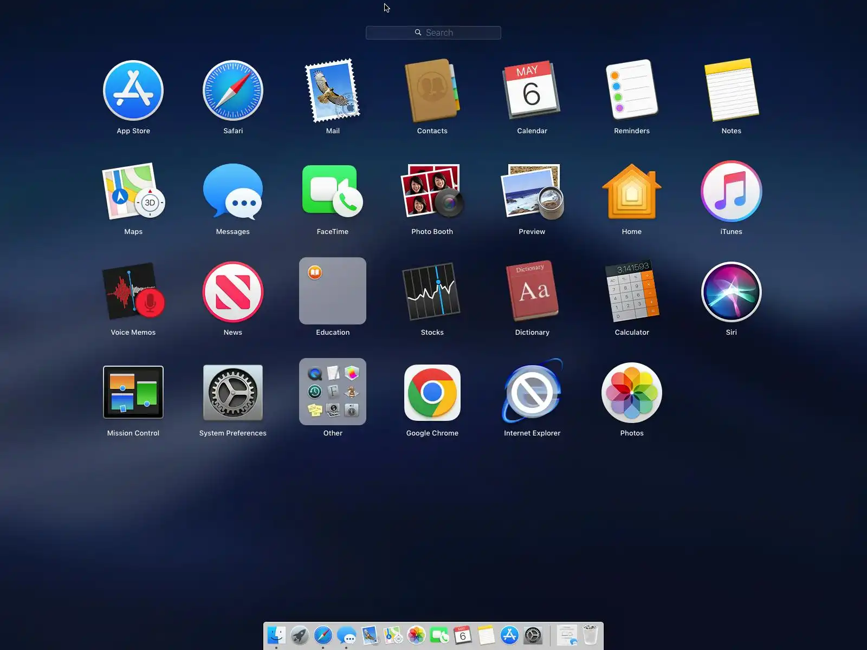This screenshot has width=867, height=650.
Task: Open System Preferences from the Launchpad grid
Action: (x=233, y=393)
